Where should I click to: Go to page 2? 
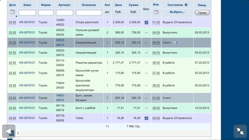(x=18, y=133)
